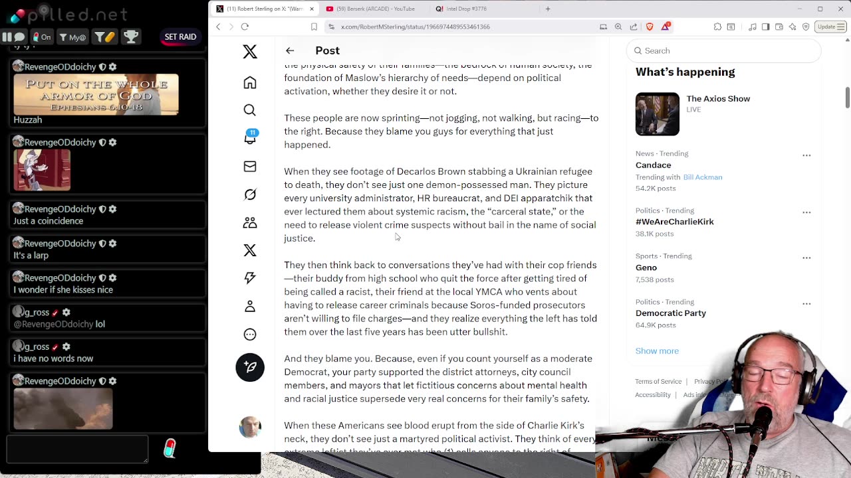
Task: Toggle the browser sidebar panel icon
Action: coord(766,27)
